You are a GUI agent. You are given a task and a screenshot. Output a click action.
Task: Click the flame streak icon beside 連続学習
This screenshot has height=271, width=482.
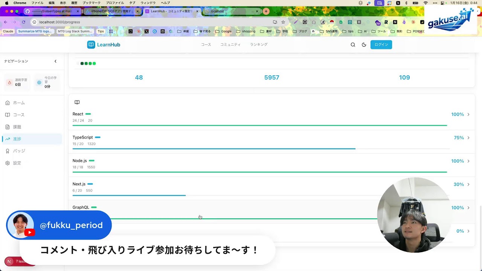coord(9,82)
